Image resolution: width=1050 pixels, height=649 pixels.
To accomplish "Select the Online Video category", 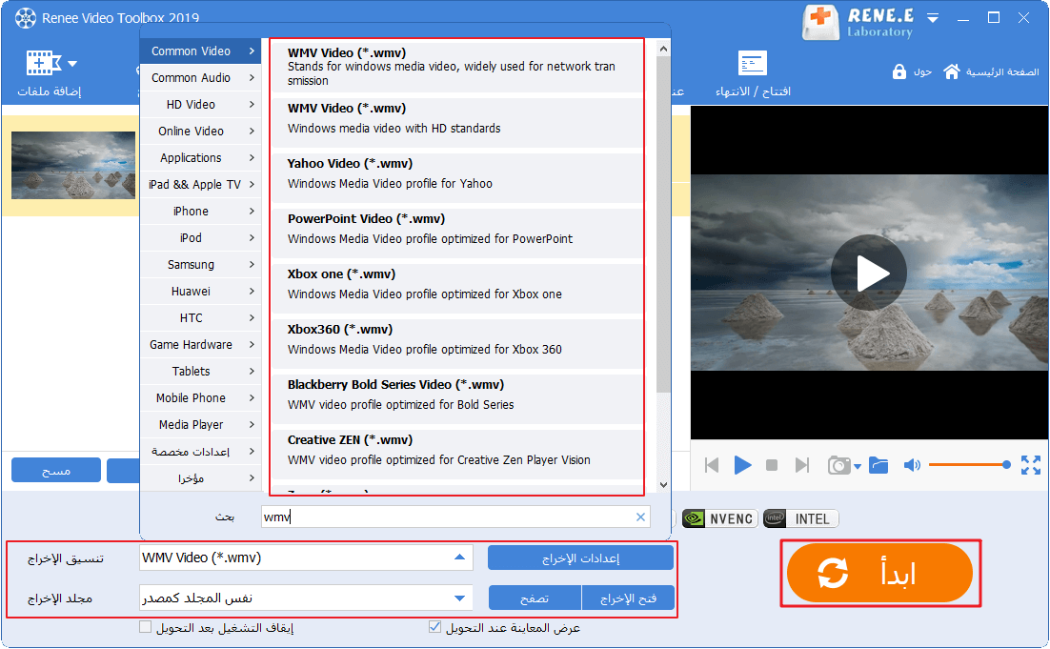I will point(200,132).
